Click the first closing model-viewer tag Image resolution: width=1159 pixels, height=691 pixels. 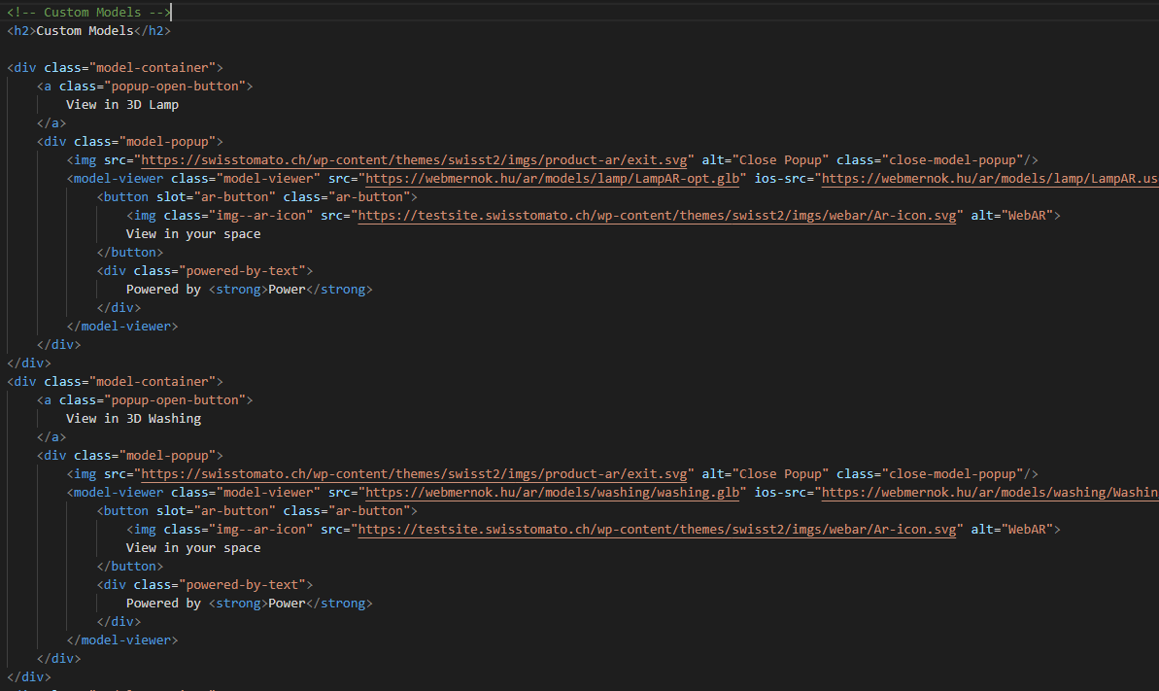pyautogui.click(x=122, y=326)
